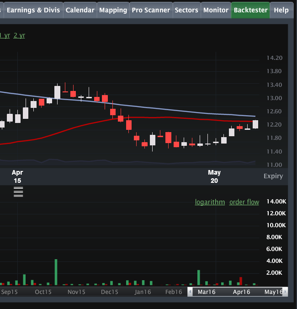Screen dimensions: 297x309
Task: Set chart range to 2 yr
Action: coord(19,36)
